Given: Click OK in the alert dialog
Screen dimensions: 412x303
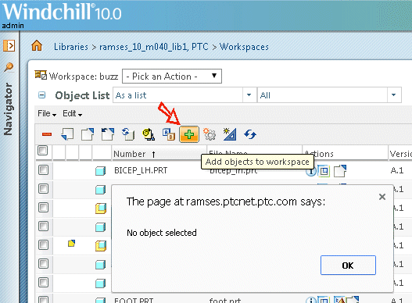Looking at the screenshot, I should pos(348,266).
